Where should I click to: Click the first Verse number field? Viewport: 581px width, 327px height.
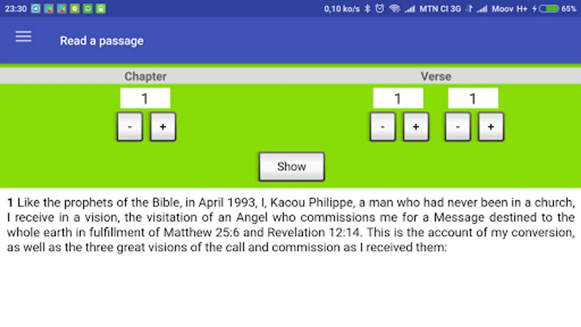398,98
